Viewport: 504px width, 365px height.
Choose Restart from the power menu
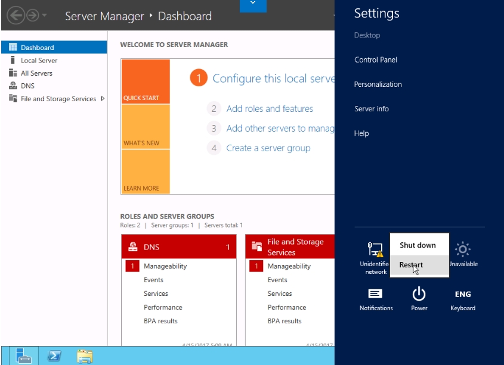click(x=419, y=265)
